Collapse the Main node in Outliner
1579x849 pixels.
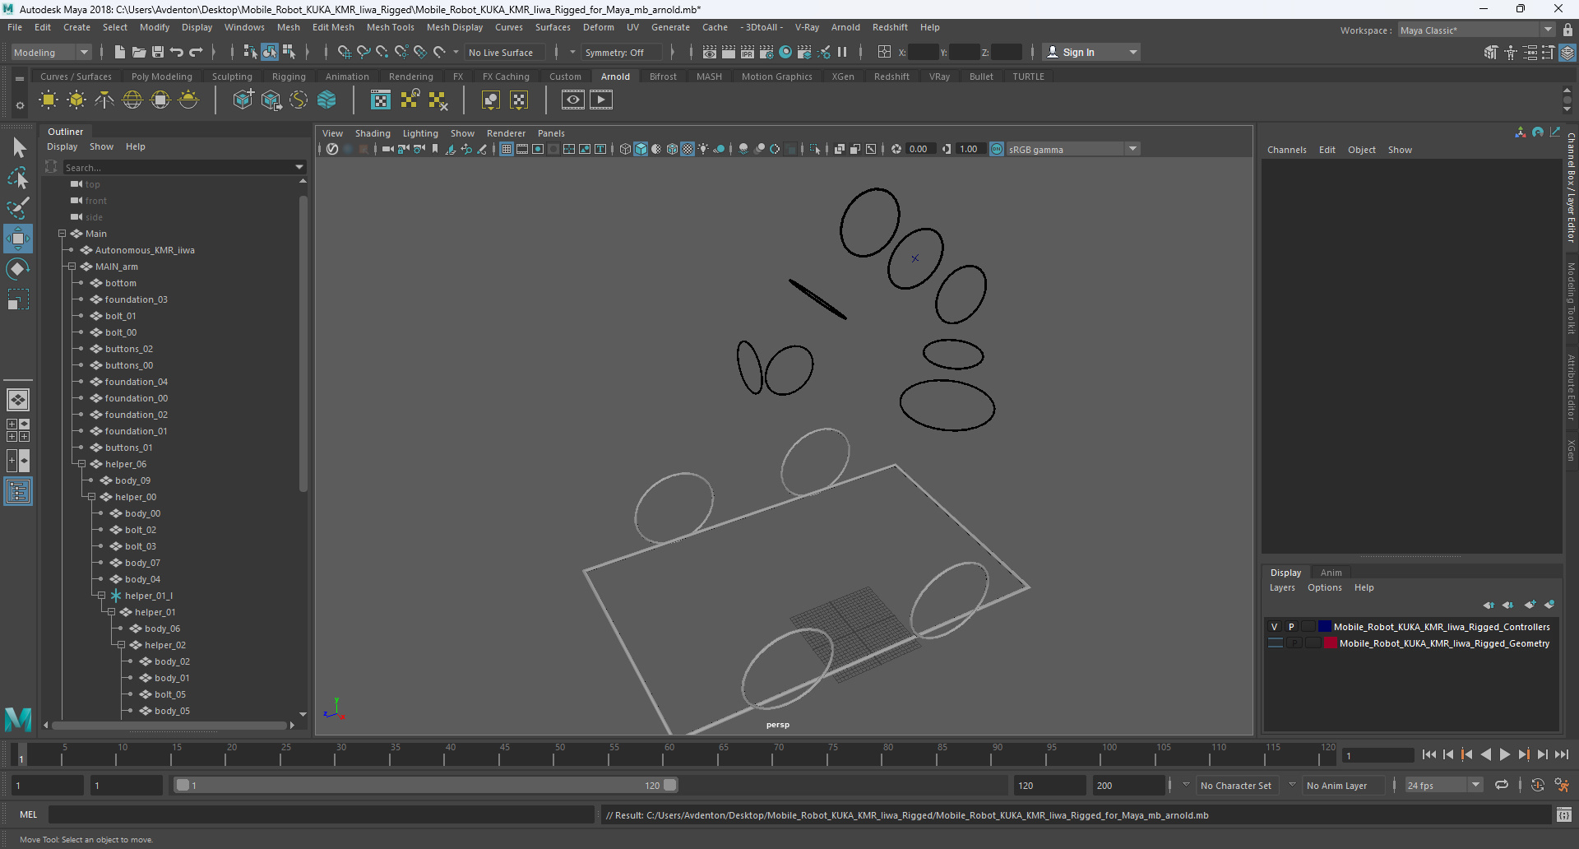[x=62, y=234]
